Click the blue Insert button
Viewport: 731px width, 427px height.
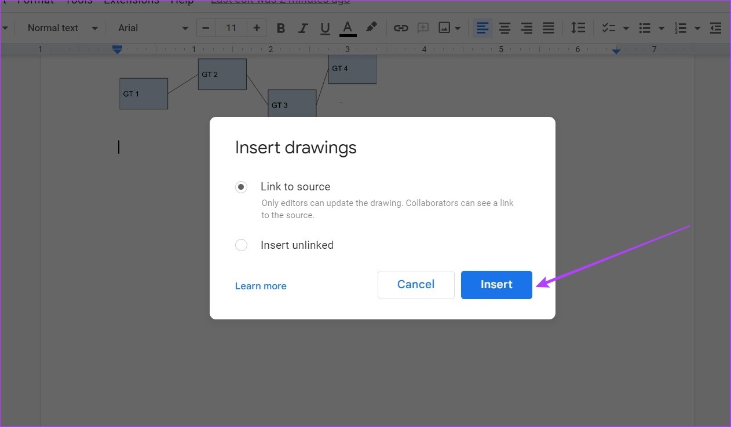click(x=496, y=285)
